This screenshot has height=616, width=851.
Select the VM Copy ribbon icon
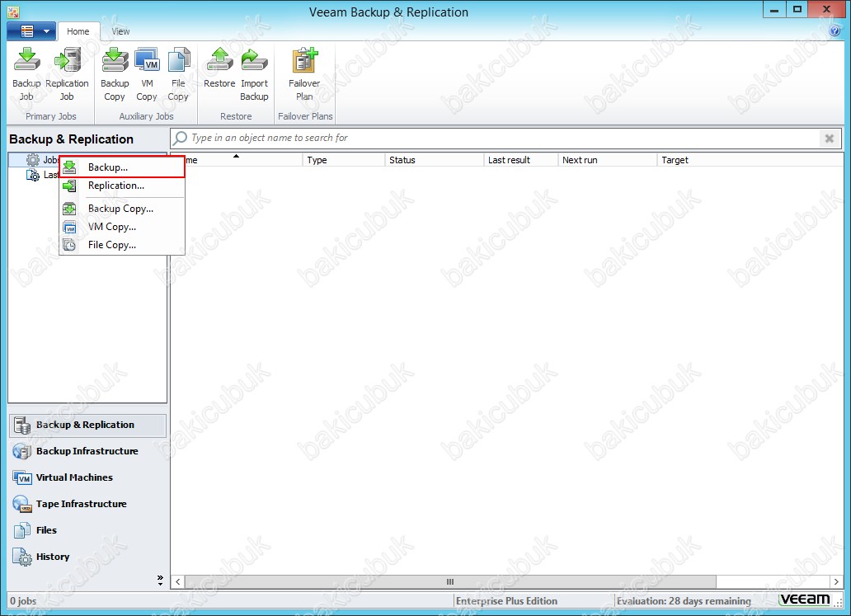pyautogui.click(x=147, y=73)
